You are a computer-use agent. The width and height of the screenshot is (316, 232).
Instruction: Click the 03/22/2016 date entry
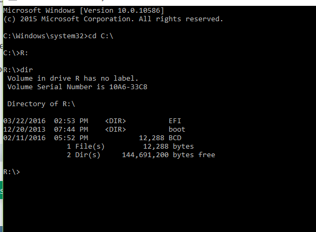24,121
